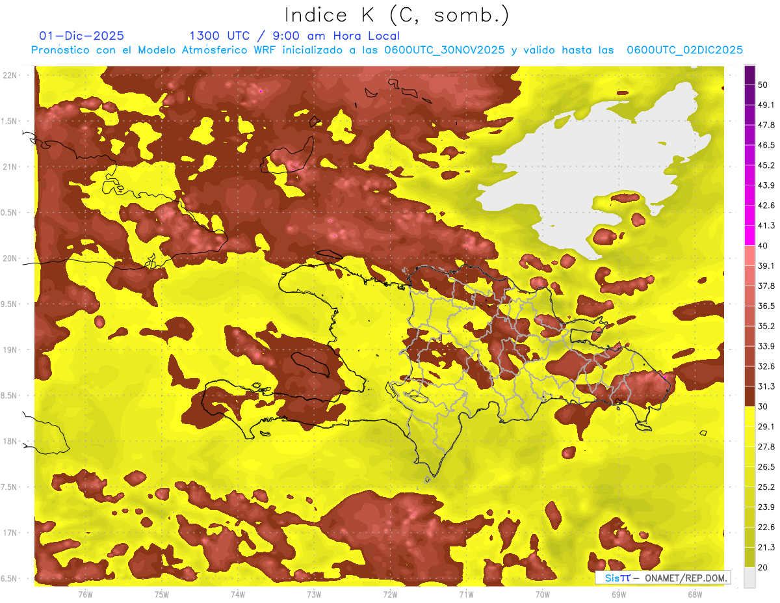Click the "72W" longitude label
The width and height of the screenshot is (780, 603).
390,594
